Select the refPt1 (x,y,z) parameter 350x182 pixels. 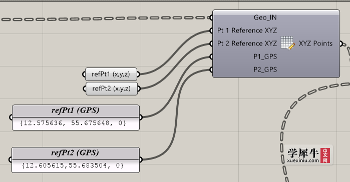point(111,74)
